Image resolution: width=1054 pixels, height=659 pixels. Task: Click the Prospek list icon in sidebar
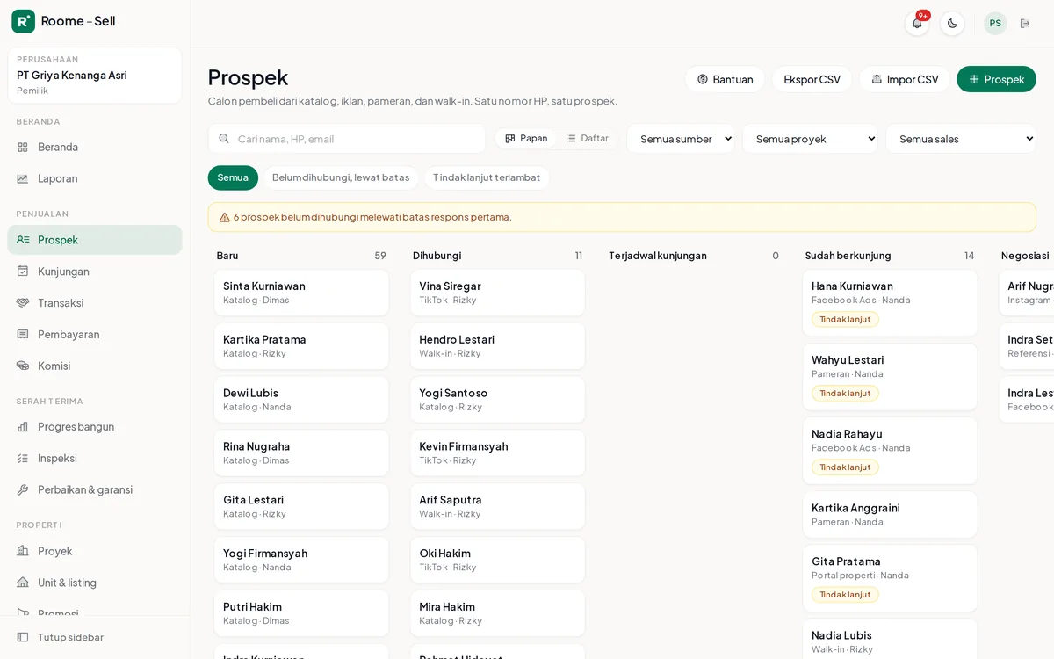pyautogui.click(x=23, y=240)
